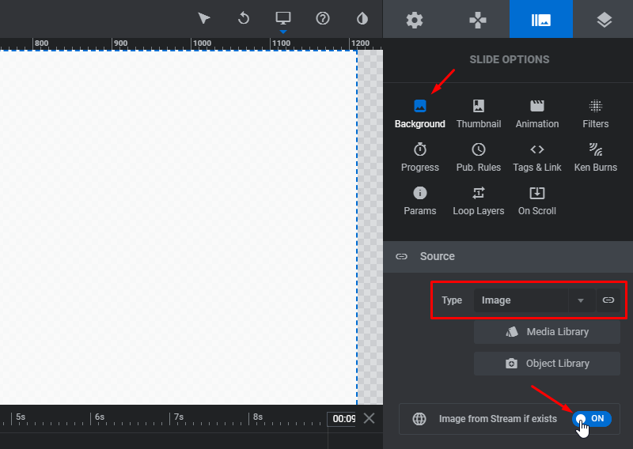The width and height of the screenshot is (633, 449).
Task: Switch to the slide options tab
Action: pyautogui.click(x=541, y=19)
